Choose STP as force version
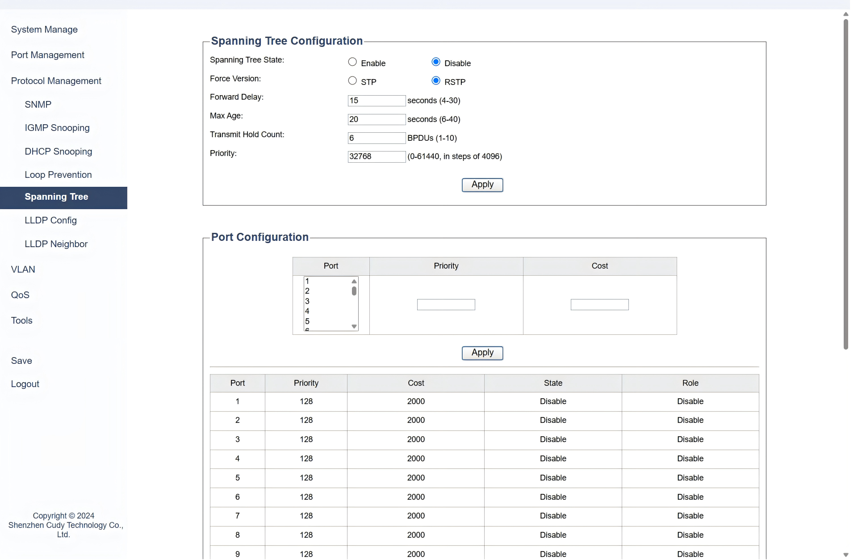 (352, 81)
